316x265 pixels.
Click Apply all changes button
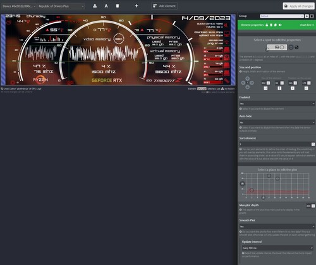click(299, 6)
